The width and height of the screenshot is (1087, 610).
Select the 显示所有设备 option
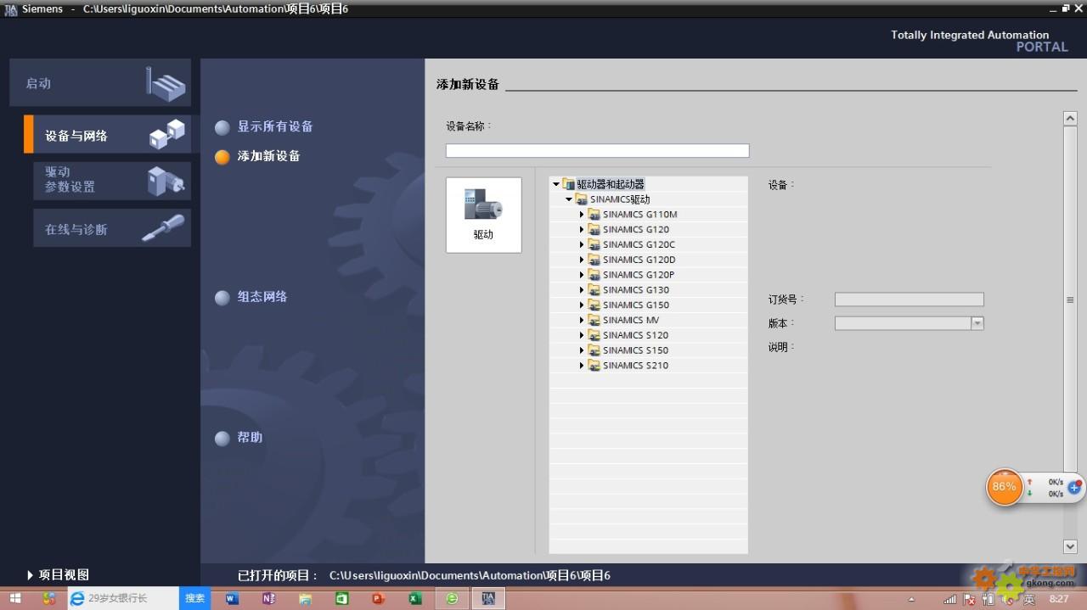tap(274, 126)
